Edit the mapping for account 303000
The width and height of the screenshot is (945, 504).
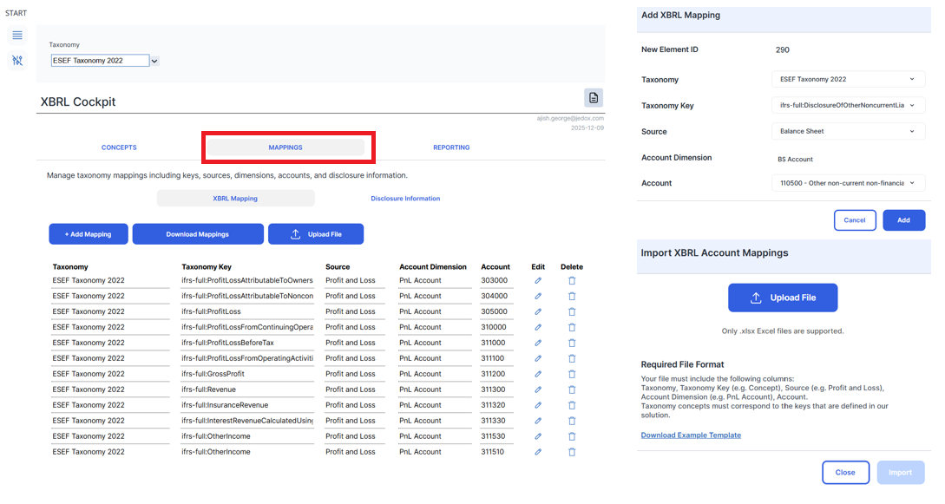[538, 281]
